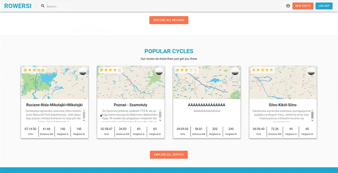Click EXPLORE ALL ROUTES button

(169, 154)
